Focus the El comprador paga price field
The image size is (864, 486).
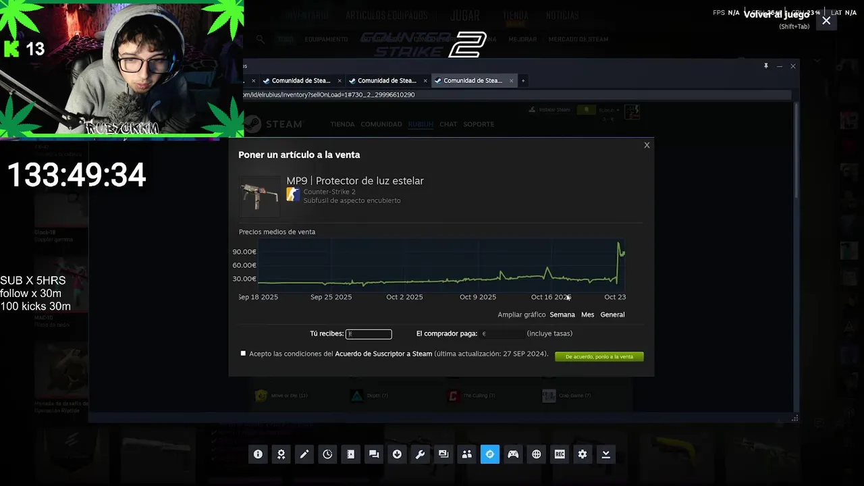[502, 333]
